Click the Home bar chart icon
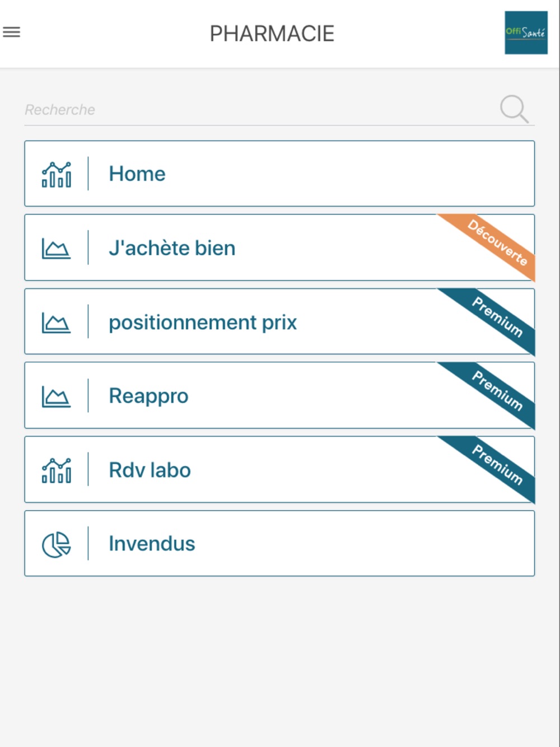Image resolution: width=560 pixels, height=747 pixels. point(57,174)
